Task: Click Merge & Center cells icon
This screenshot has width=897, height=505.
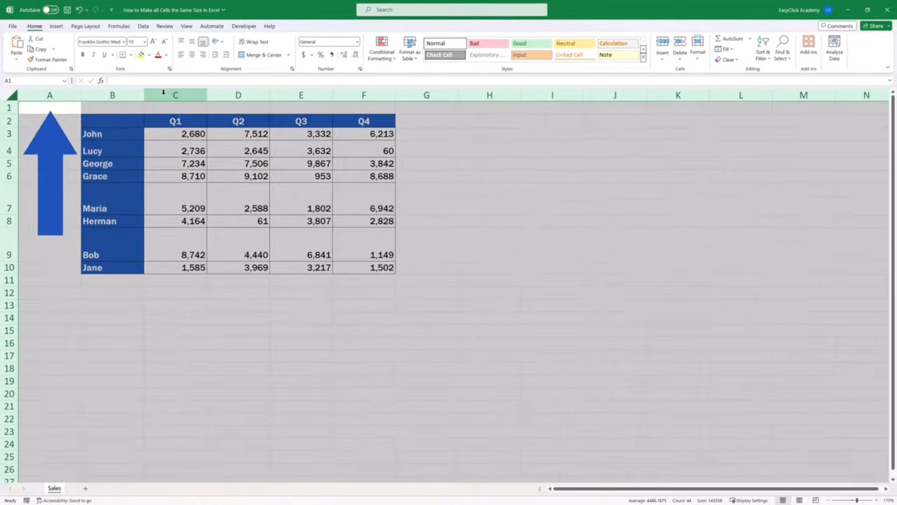Action: tap(242, 55)
